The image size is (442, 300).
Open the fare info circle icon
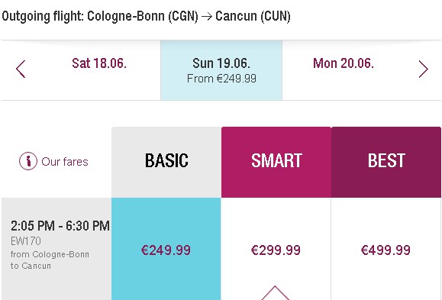click(x=28, y=161)
